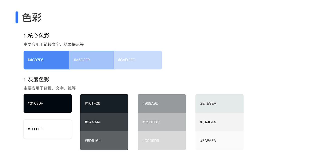Click the 色彩 page title
Image resolution: width=321 pixels, height=165 pixels.
pos(32,18)
